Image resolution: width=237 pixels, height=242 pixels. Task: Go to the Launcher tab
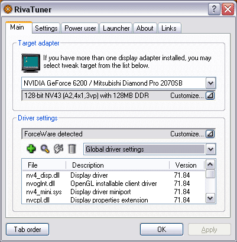[116, 28]
